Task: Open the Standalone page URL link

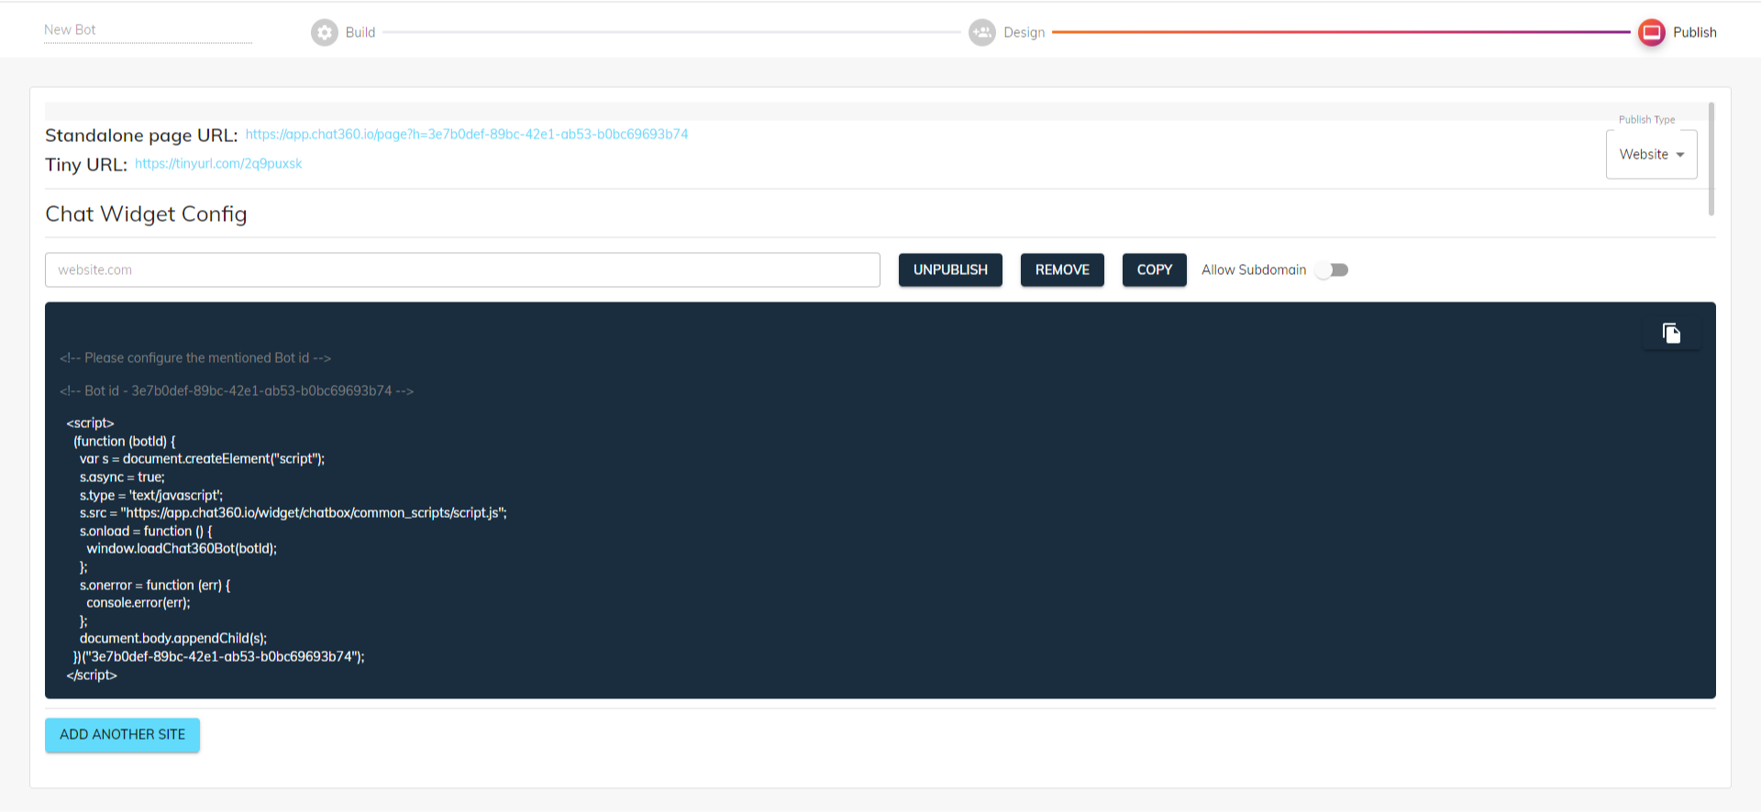Action: coord(467,134)
